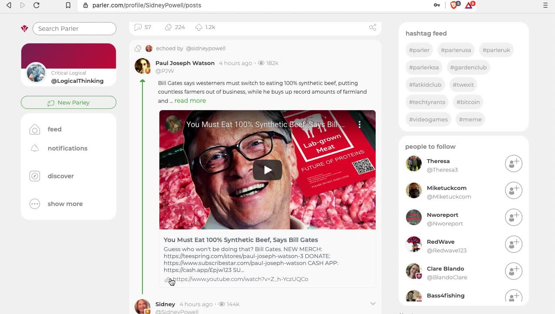Follow Miketuckcom with add-user icon
The height and width of the screenshot is (314, 555).
click(x=513, y=190)
